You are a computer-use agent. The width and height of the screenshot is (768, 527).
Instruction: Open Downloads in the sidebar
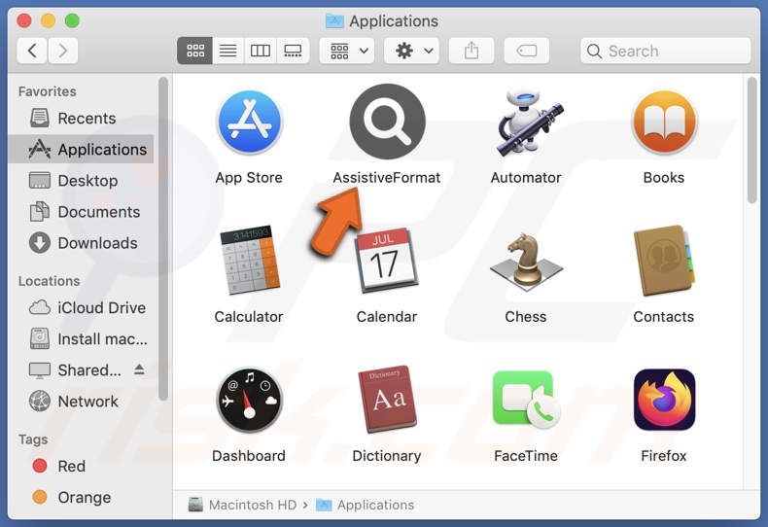81,243
